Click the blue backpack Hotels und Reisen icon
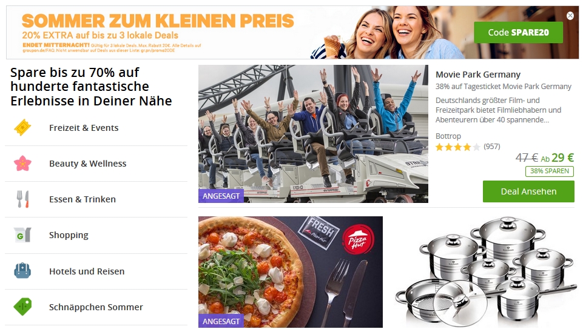This screenshot has height=329, width=583. pos(22,271)
